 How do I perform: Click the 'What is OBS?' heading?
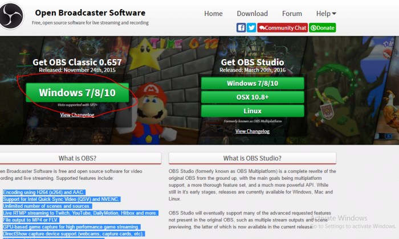tap(78, 158)
